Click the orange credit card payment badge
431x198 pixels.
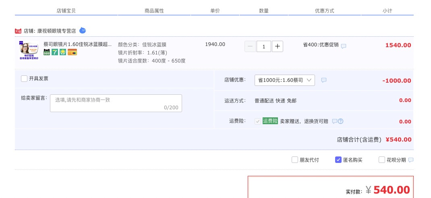pos(72,52)
